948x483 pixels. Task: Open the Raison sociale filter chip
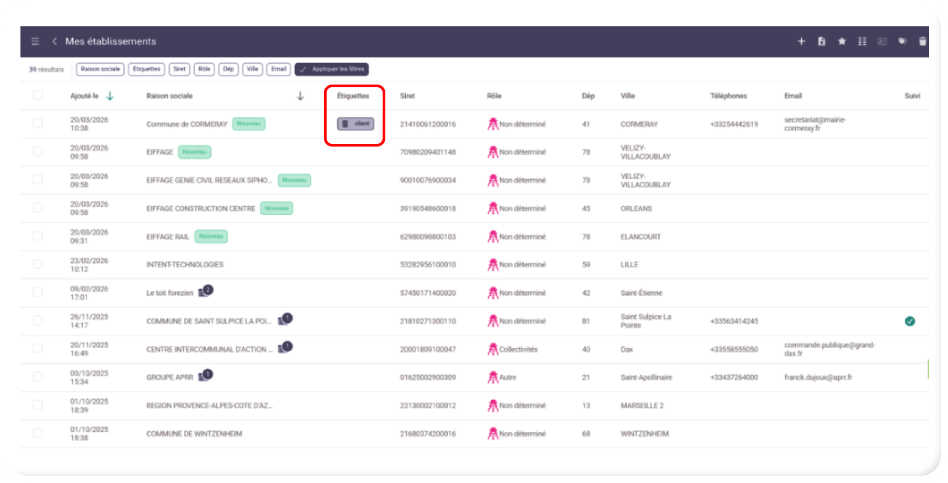[100, 69]
